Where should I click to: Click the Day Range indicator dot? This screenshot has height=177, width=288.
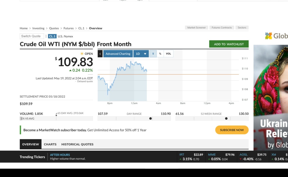150,119
